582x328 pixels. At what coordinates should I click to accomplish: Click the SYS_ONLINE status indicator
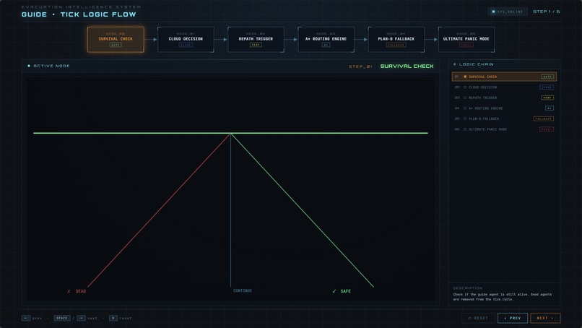pos(508,12)
